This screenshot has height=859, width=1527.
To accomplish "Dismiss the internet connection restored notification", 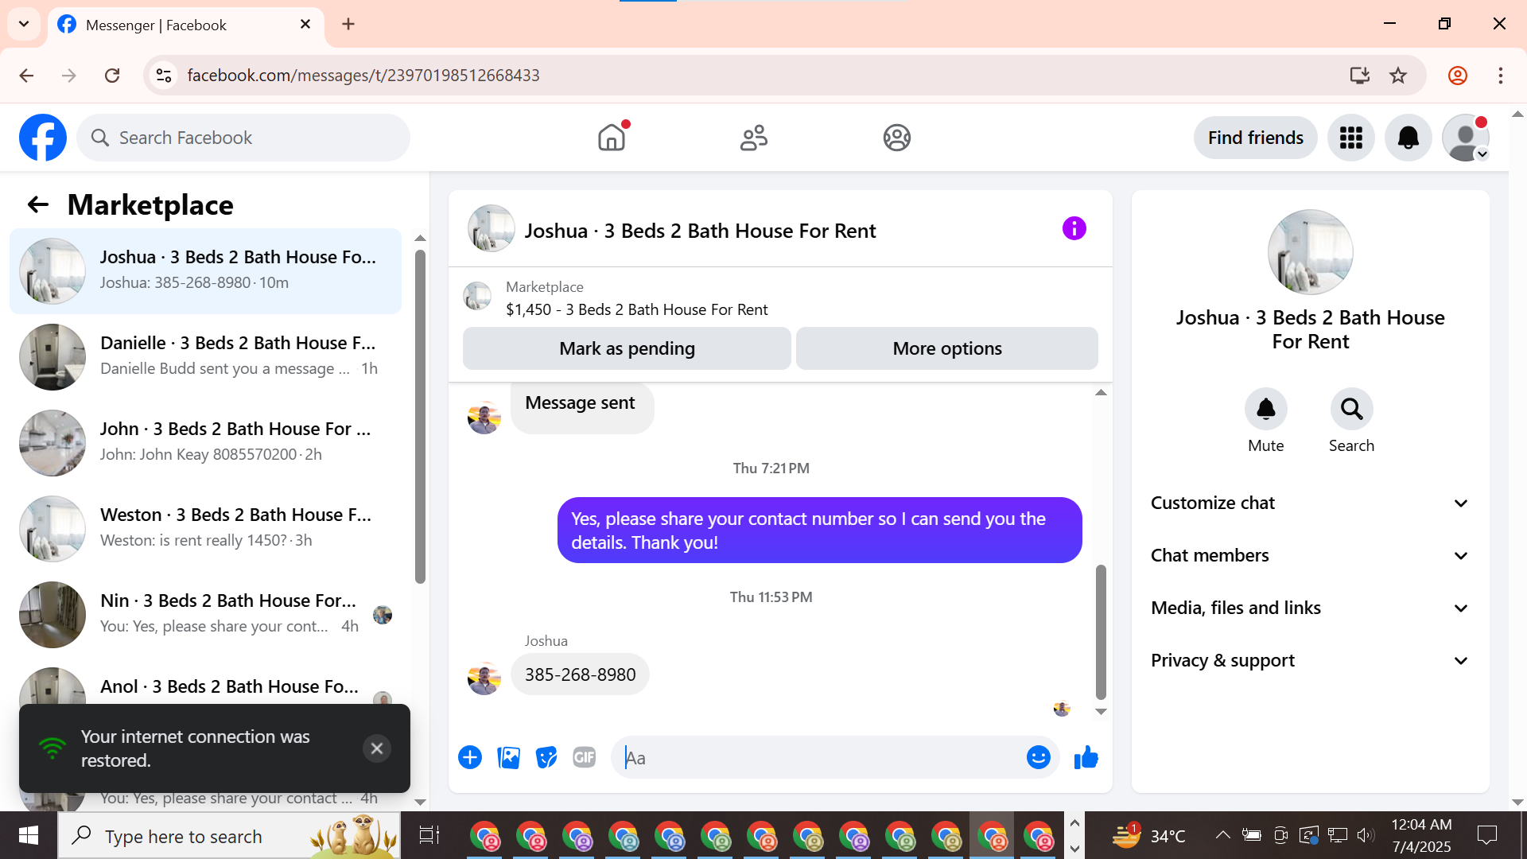I will click(x=377, y=748).
